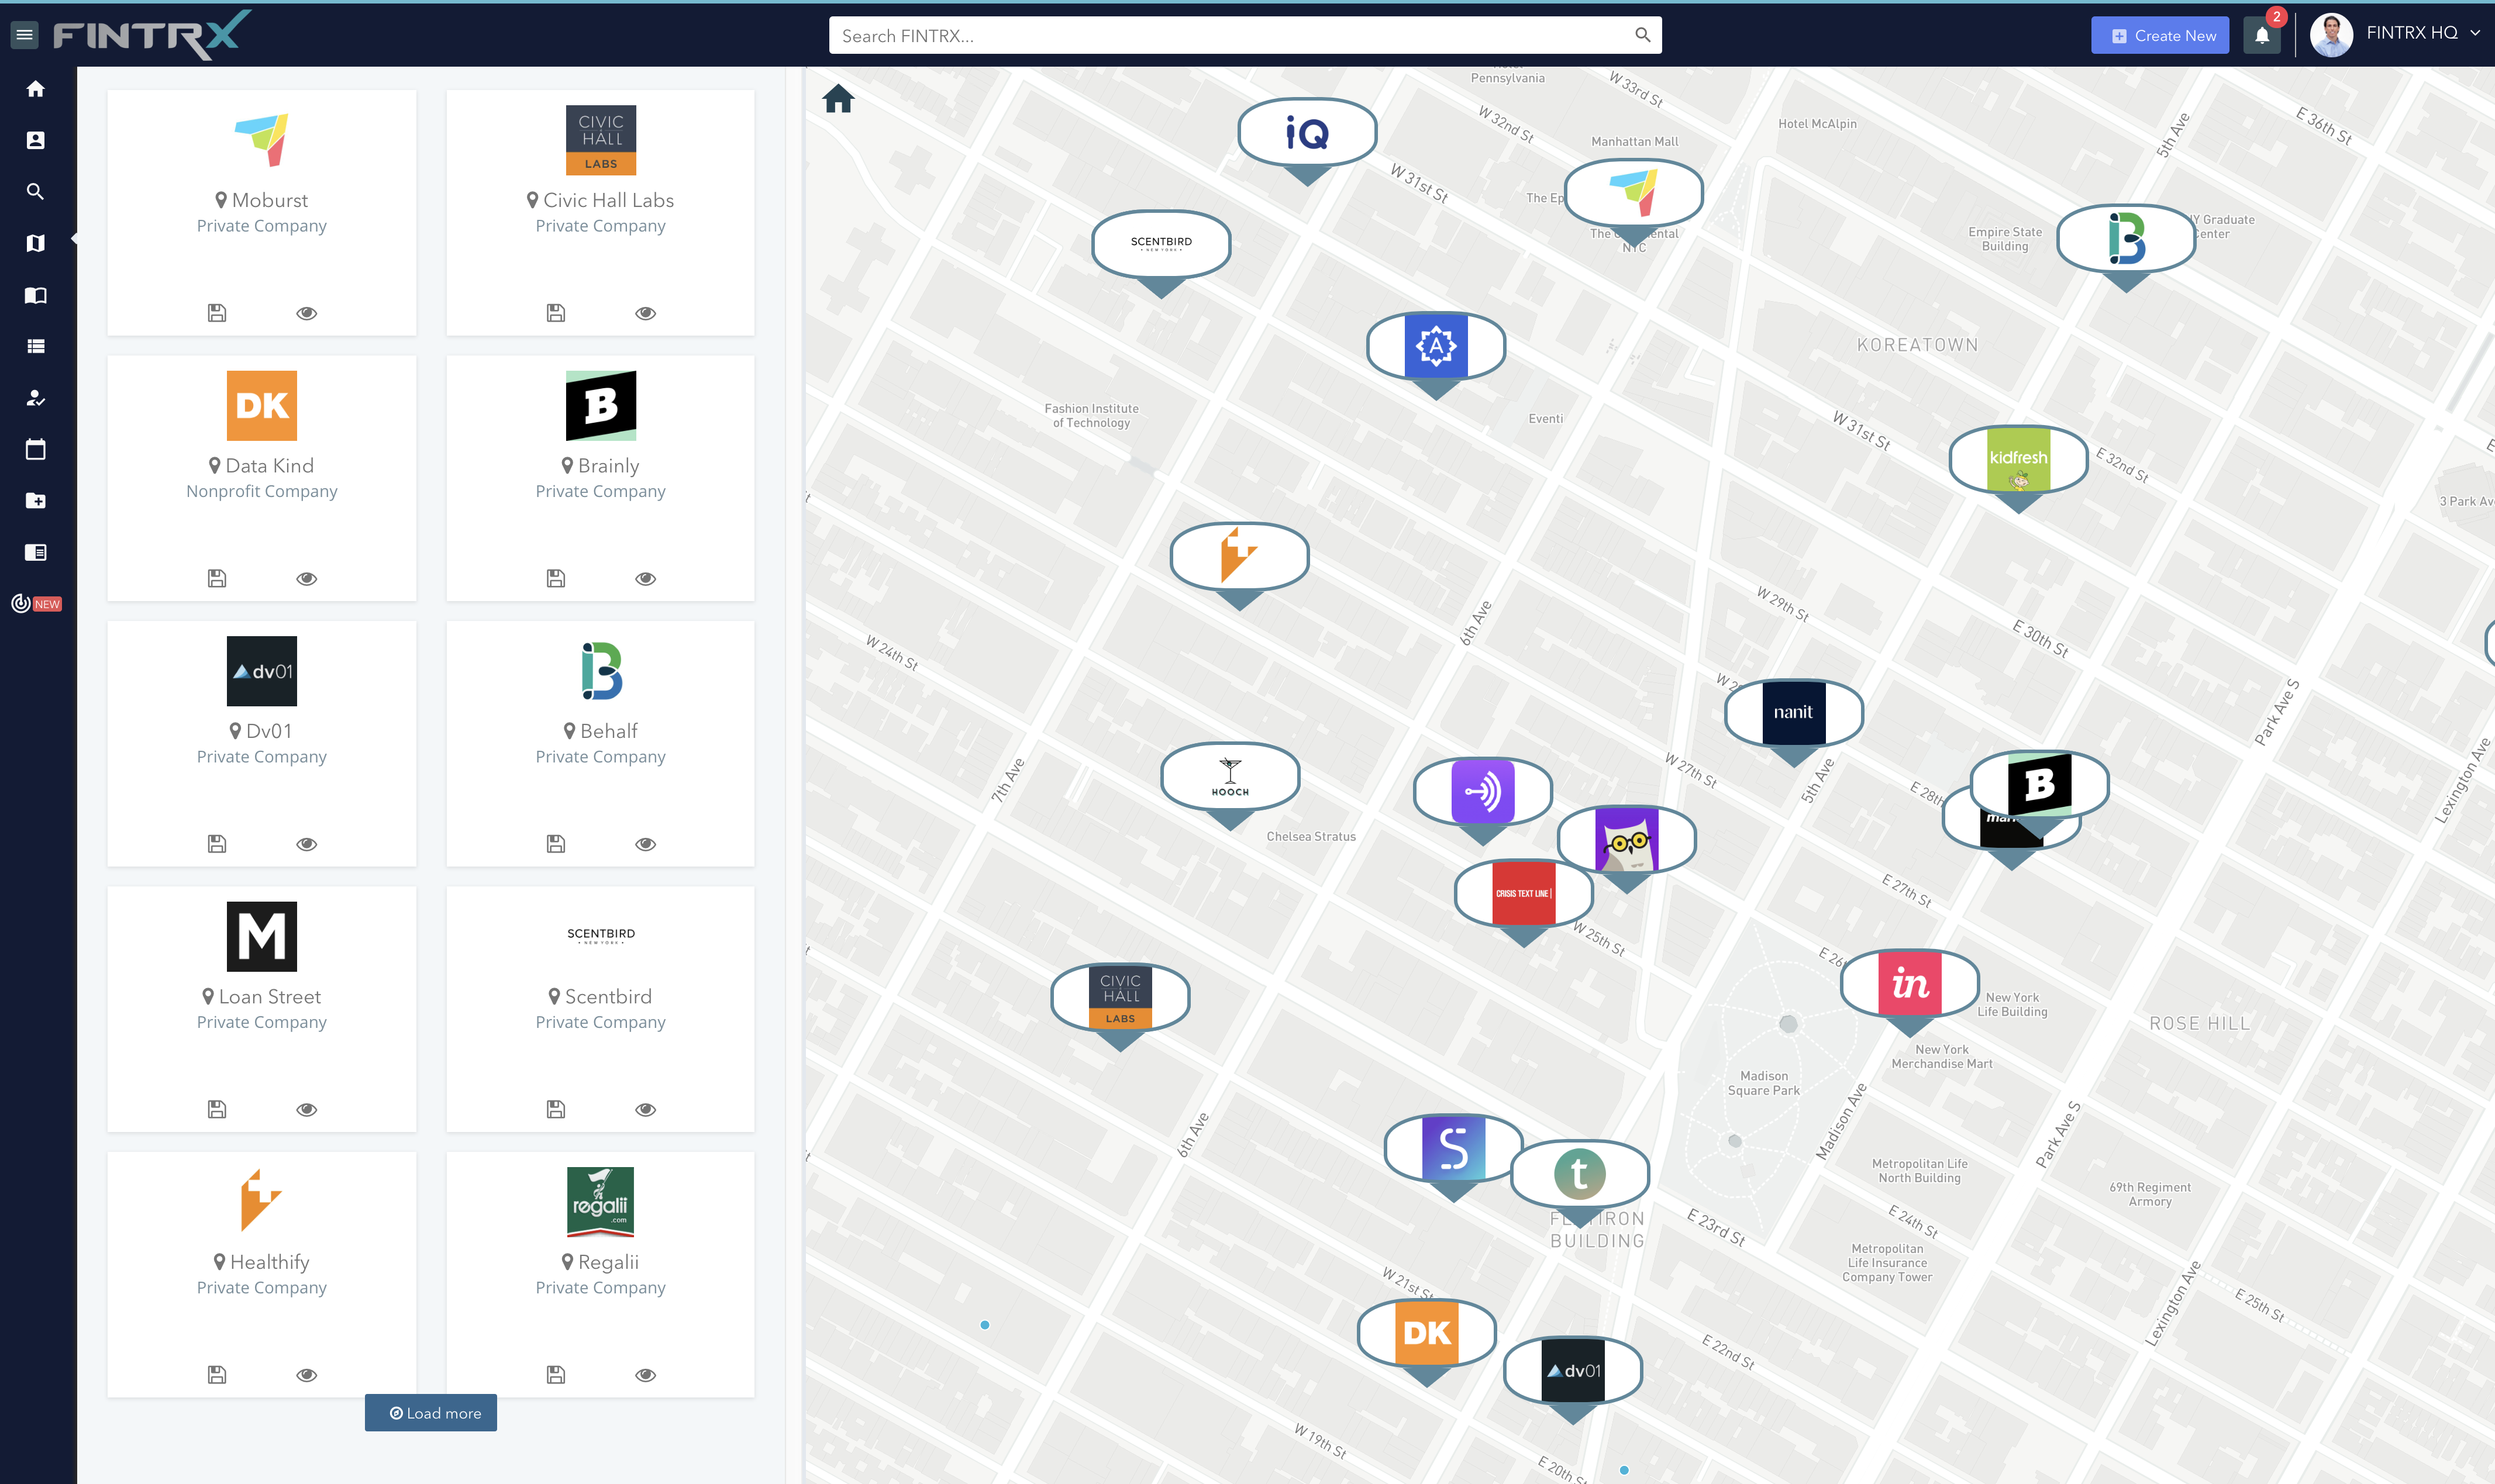Open the search icon in the sidebar
The height and width of the screenshot is (1484, 2495).
(35, 192)
